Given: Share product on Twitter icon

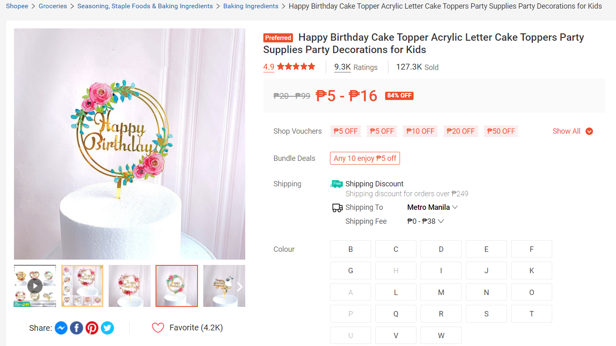Looking at the screenshot, I should [107, 328].
